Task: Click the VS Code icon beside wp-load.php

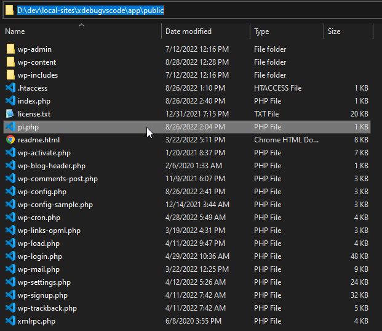Action: pyautogui.click(x=10, y=243)
